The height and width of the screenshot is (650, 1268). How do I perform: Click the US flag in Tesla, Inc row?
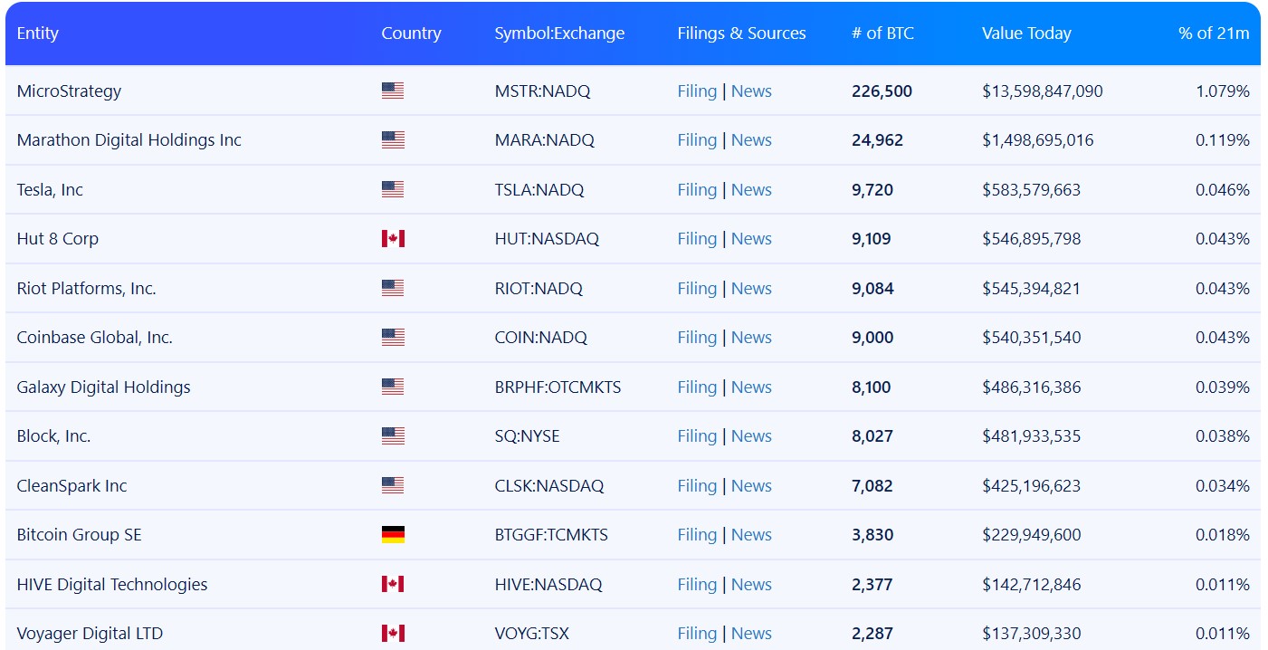[393, 189]
